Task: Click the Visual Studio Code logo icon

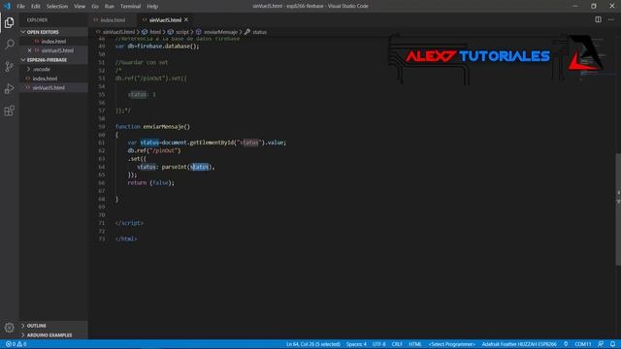Action: [7, 6]
